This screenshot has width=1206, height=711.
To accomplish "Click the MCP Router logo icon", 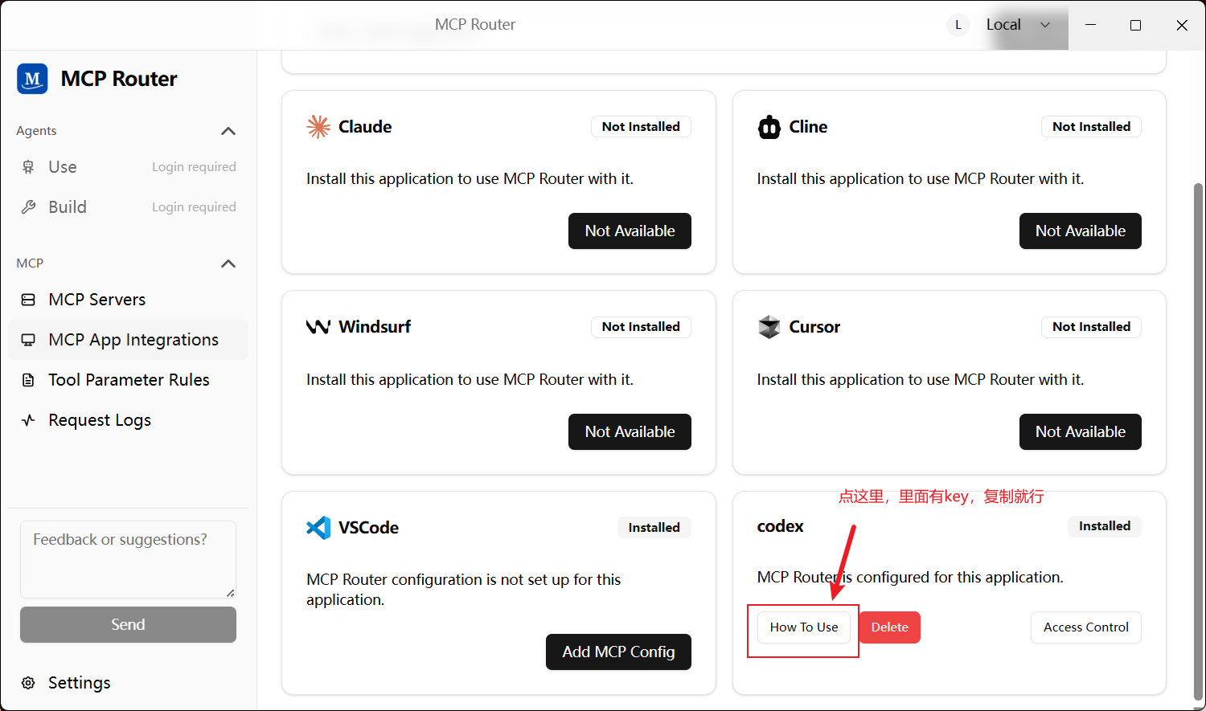I will pyautogui.click(x=32, y=79).
